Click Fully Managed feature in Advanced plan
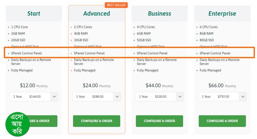The image size is (257, 139). [84, 71]
